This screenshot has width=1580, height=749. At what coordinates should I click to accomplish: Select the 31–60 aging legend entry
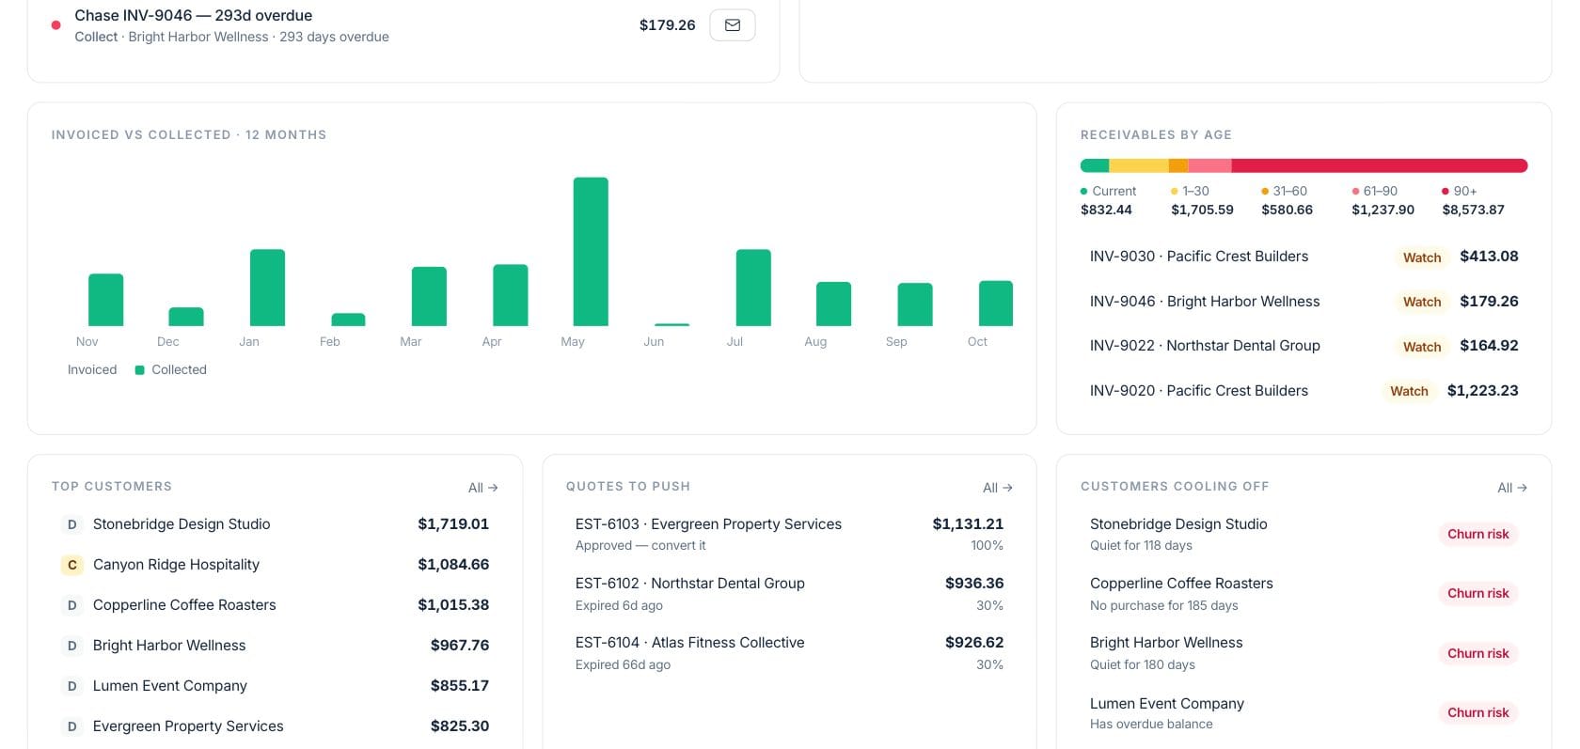pyautogui.click(x=1287, y=200)
